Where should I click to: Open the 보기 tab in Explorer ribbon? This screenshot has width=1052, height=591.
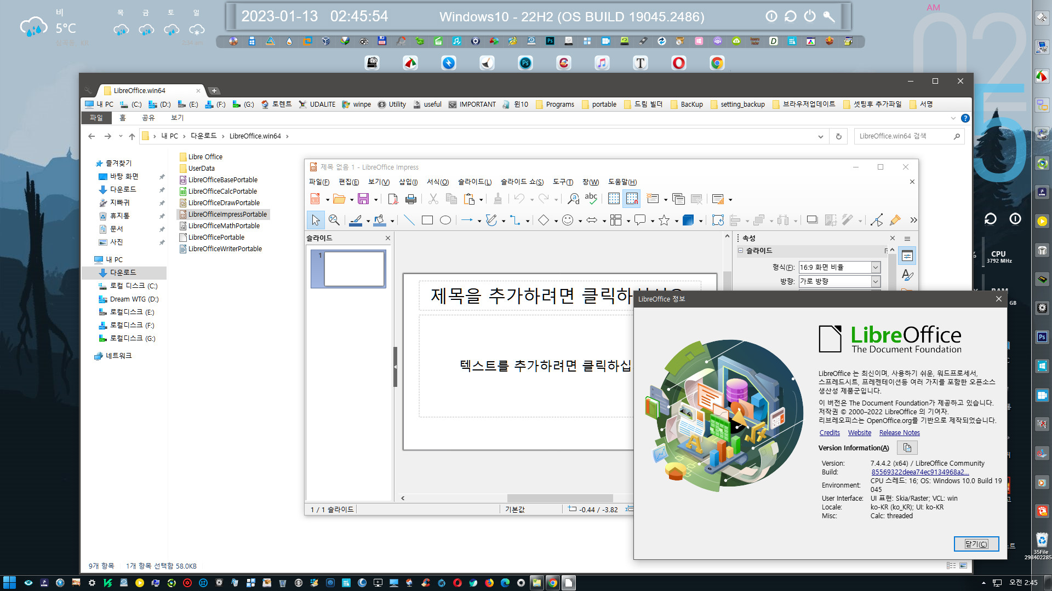pyautogui.click(x=177, y=118)
